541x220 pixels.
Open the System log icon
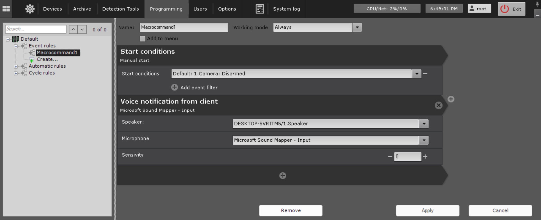pyautogui.click(x=260, y=9)
